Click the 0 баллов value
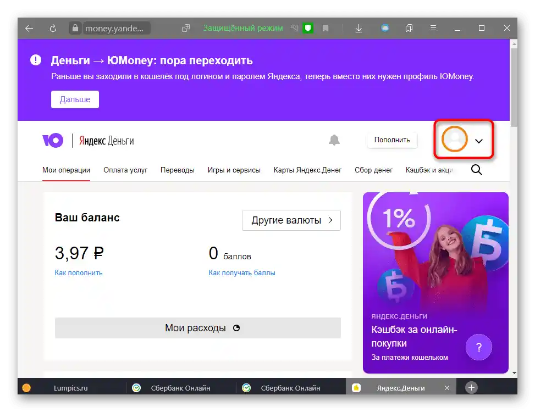Screen dimensions: 535x412 coord(230,254)
